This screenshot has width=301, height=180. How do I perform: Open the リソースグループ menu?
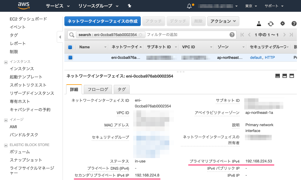tap(98, 6)
